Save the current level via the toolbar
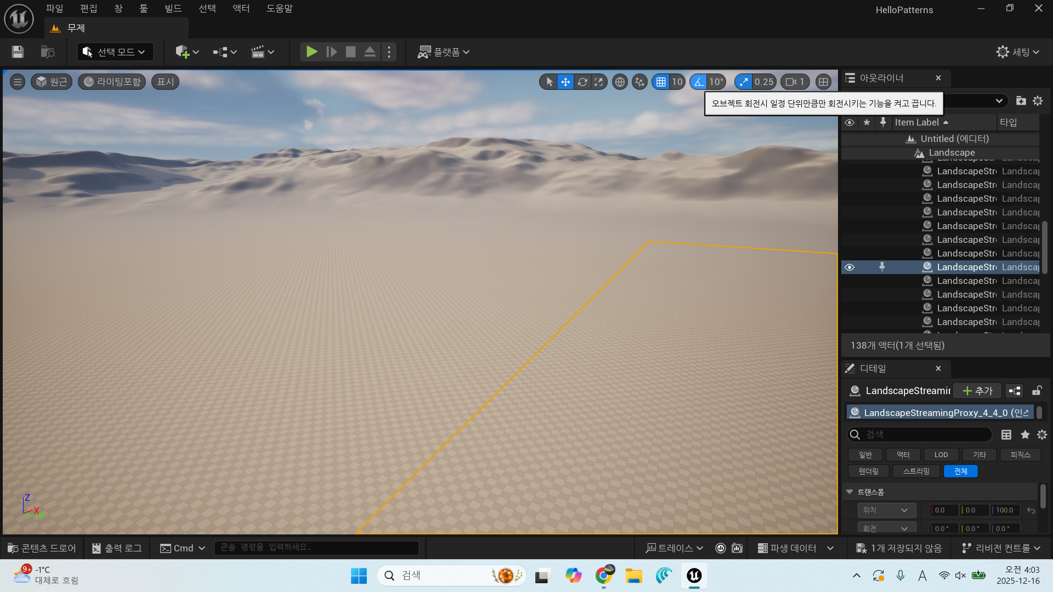1053x592 pixels. [18, 52]
